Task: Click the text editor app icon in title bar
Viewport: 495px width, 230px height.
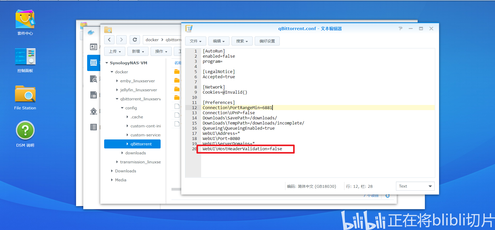Action: 189,28
